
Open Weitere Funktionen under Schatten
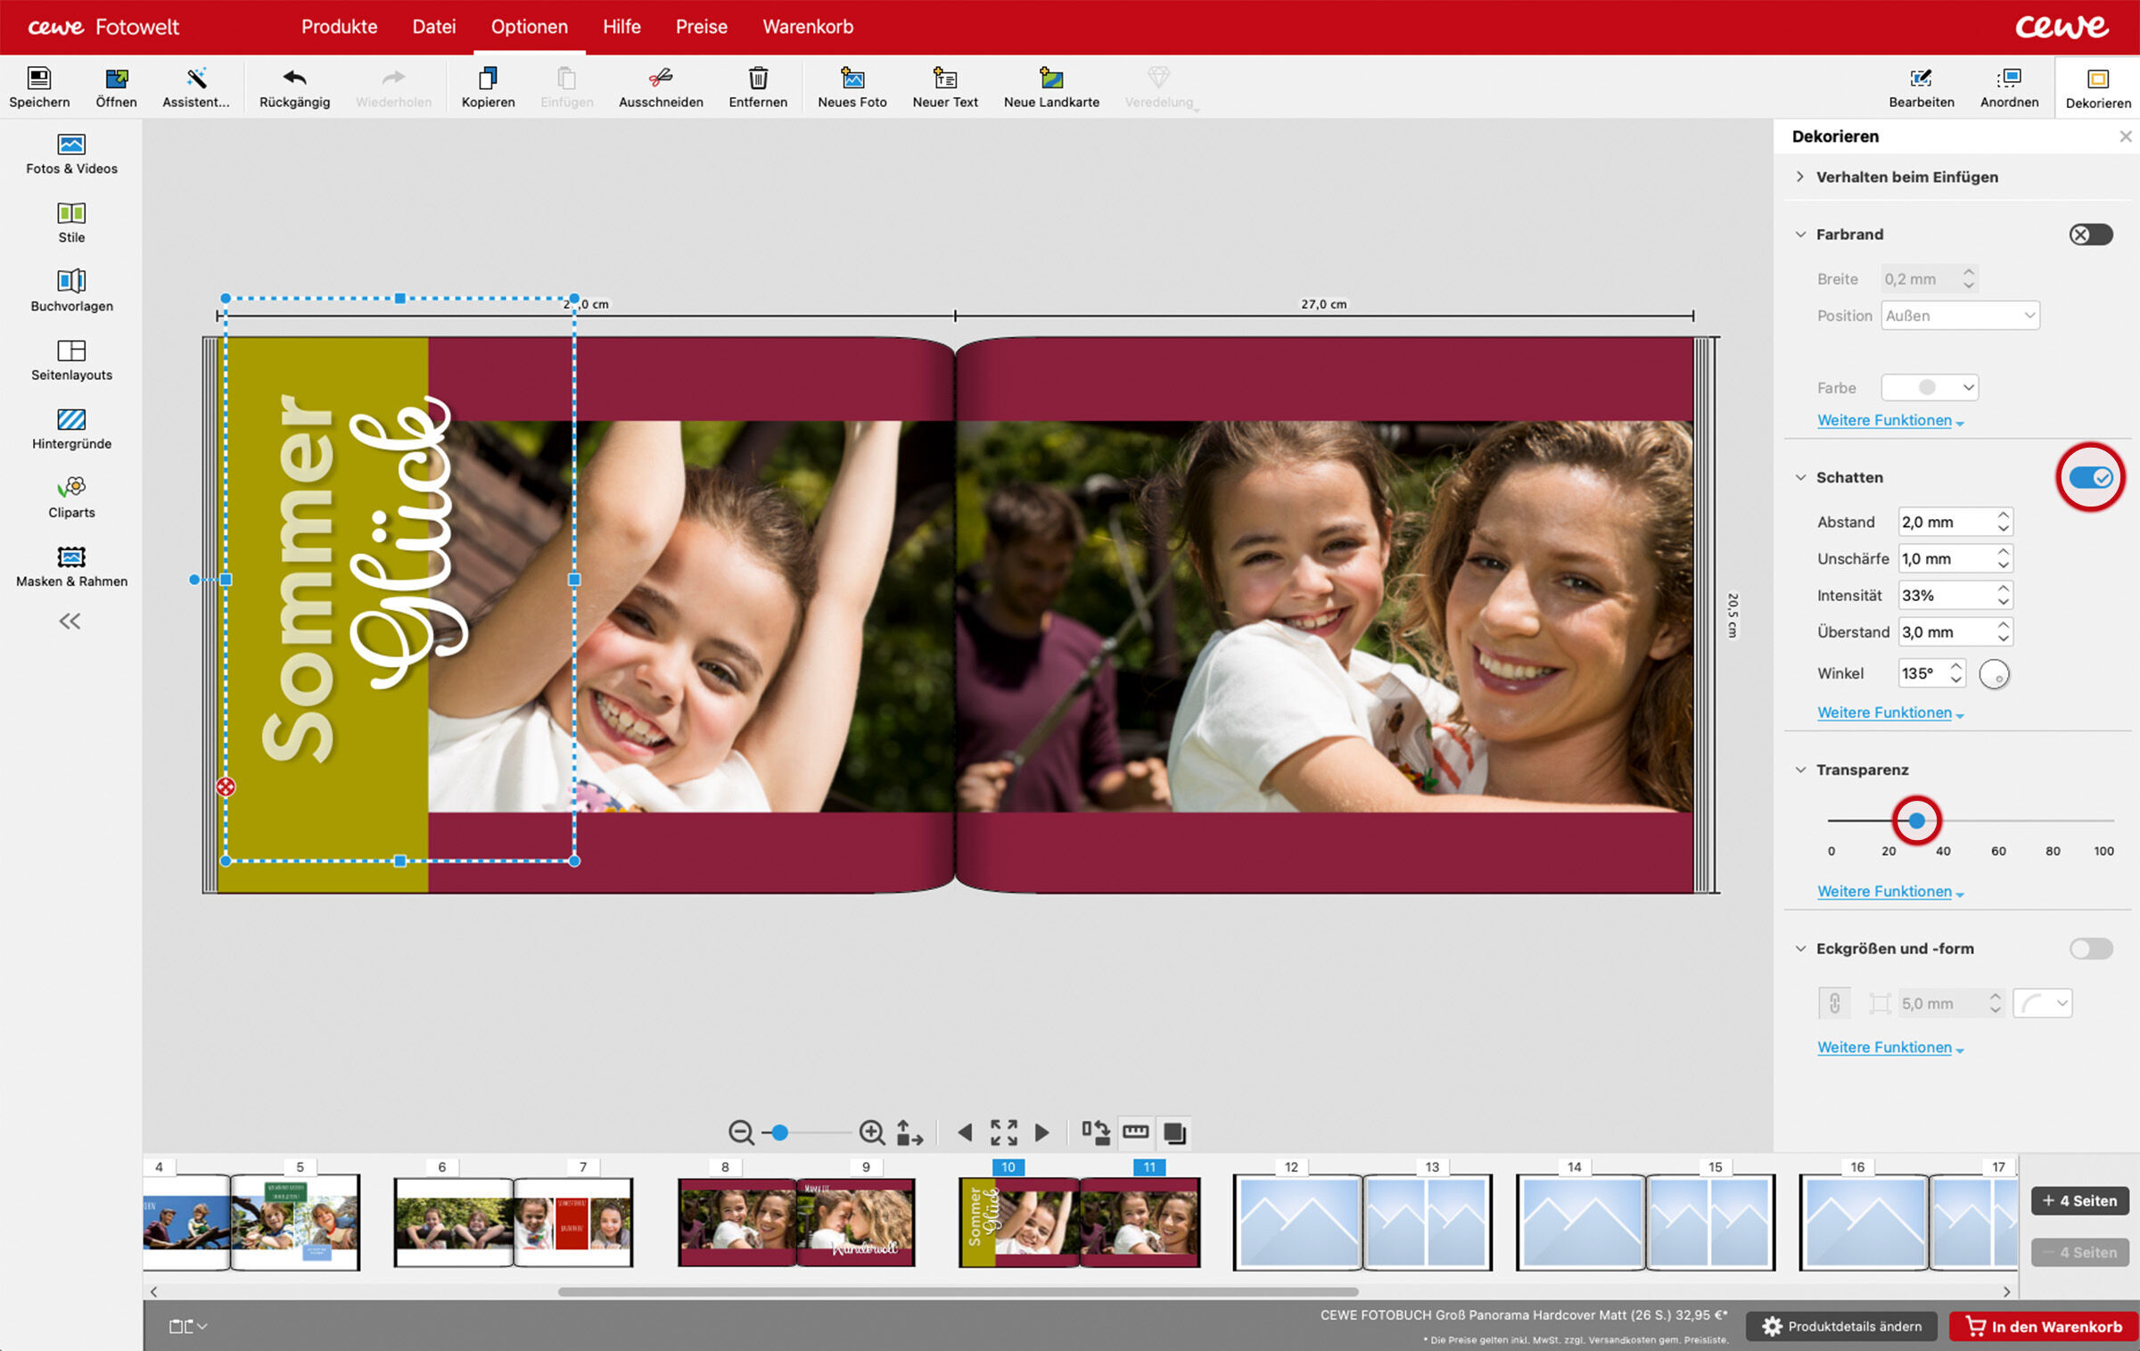click(x=1890, y=713)
